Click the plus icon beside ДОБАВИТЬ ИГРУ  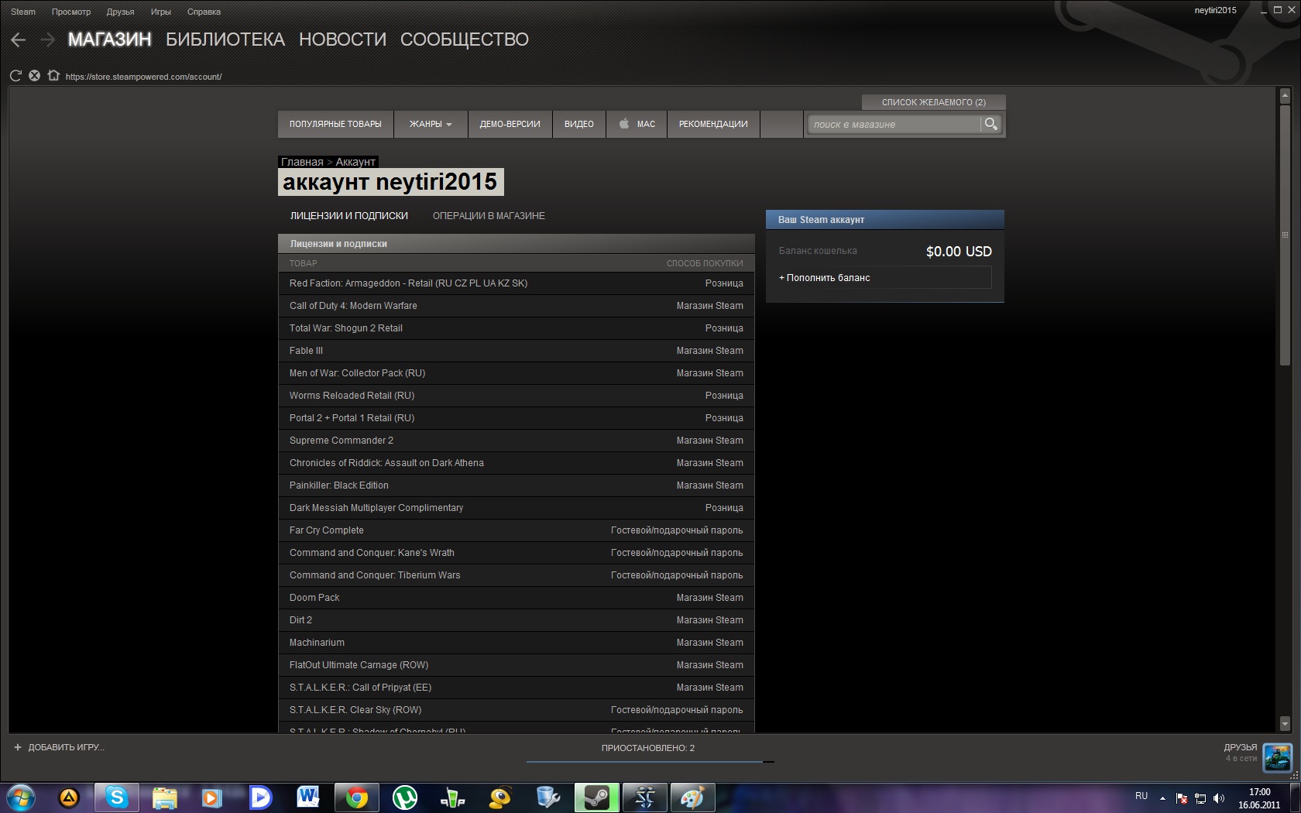tap(18, 747)
